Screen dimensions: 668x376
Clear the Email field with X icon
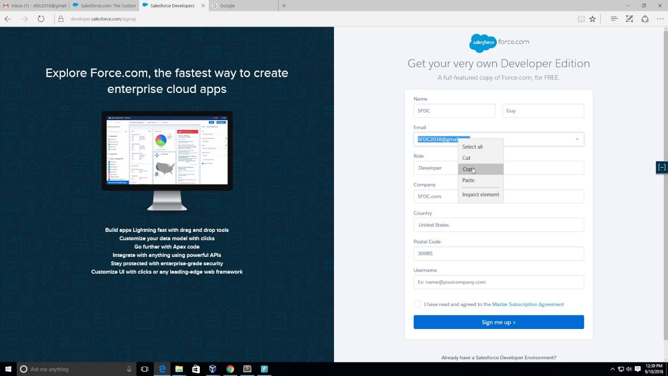click(577, 139)
